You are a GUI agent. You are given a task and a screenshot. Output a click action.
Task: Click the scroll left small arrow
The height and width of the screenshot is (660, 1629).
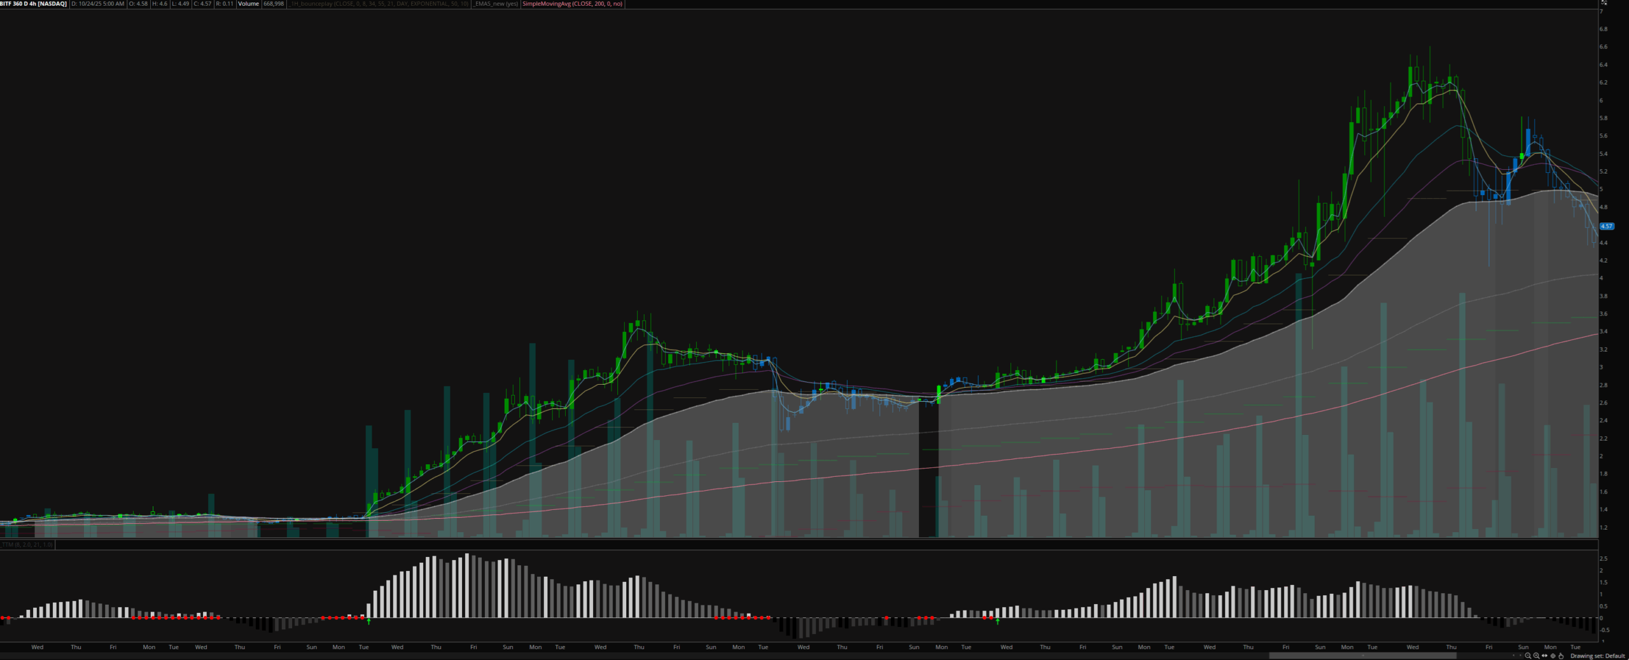1513,656
